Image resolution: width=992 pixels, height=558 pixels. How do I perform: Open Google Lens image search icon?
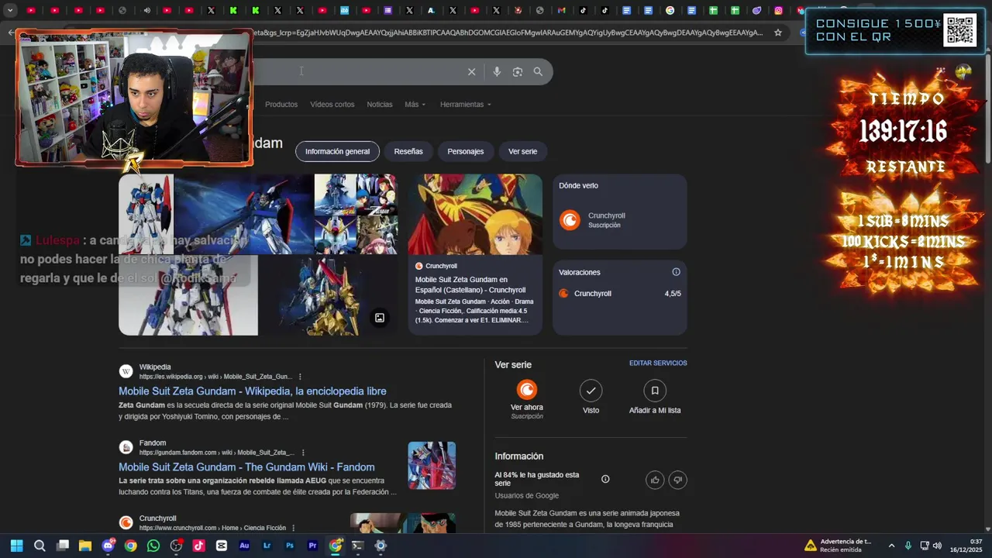pyautogui.click(x=518, y=72)
